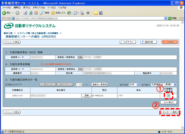
Task: Click the KC-FRR33L4S 型式 cell
Action: pos(105,96)
